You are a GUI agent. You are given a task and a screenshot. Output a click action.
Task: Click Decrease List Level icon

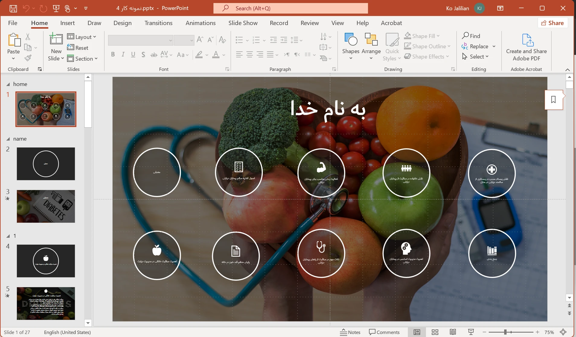(274, 40)
